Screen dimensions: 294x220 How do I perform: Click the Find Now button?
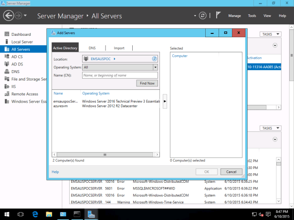147,84
